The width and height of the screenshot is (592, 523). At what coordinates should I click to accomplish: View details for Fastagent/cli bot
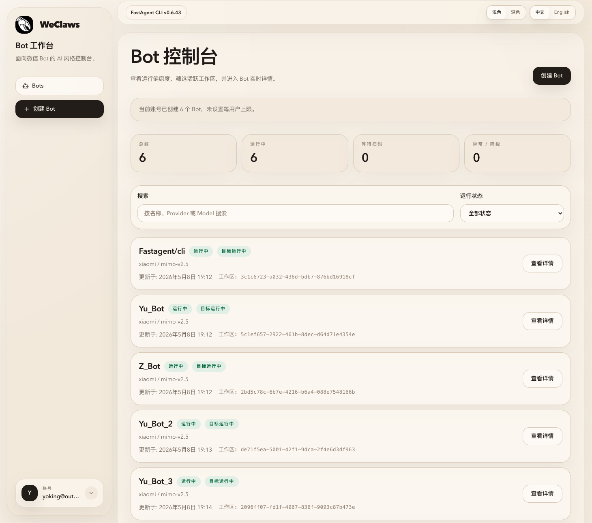pyautogui.click(x=543, y=264)
